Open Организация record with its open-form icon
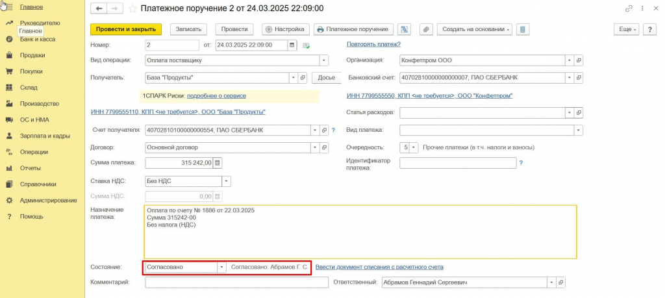 pyautogui.click(x=579, y=60)
